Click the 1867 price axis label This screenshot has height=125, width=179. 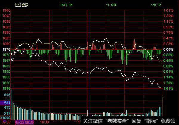point(6,61)
